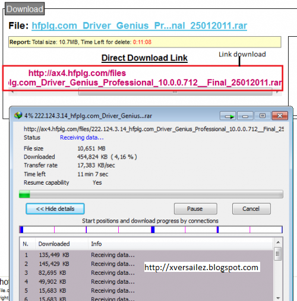The height and width of the screenshot is (301, 297).
Task: Click the Info column header
Action: pos(181,244)
